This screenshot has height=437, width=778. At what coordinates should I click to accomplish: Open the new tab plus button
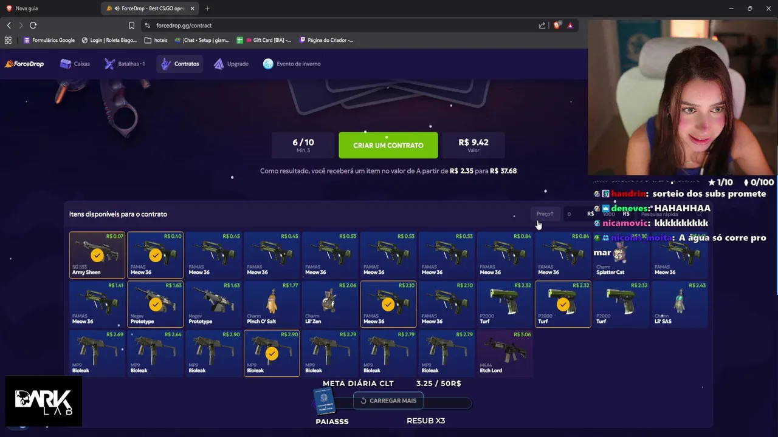click(207, 8)
